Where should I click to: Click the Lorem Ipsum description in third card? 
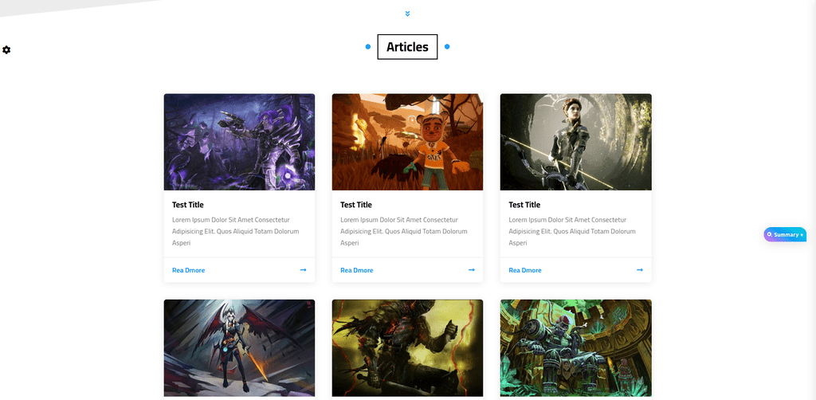point(572,231)
